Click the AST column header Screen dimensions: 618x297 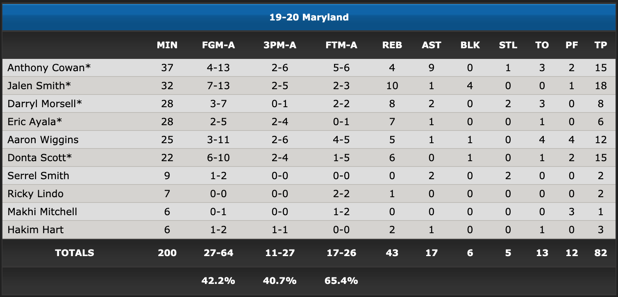[432, 45]
